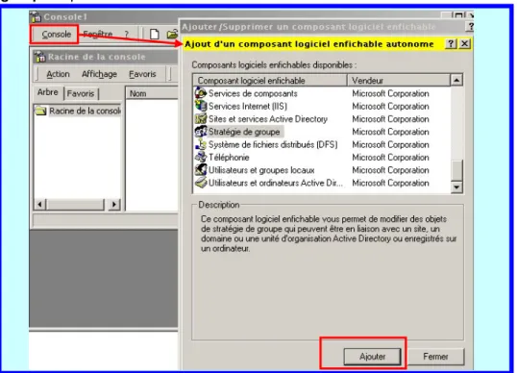Click the Utilisateurs et groupes locaux icon
The height and width of the screenshot is (373, 517).
[201, 170]
